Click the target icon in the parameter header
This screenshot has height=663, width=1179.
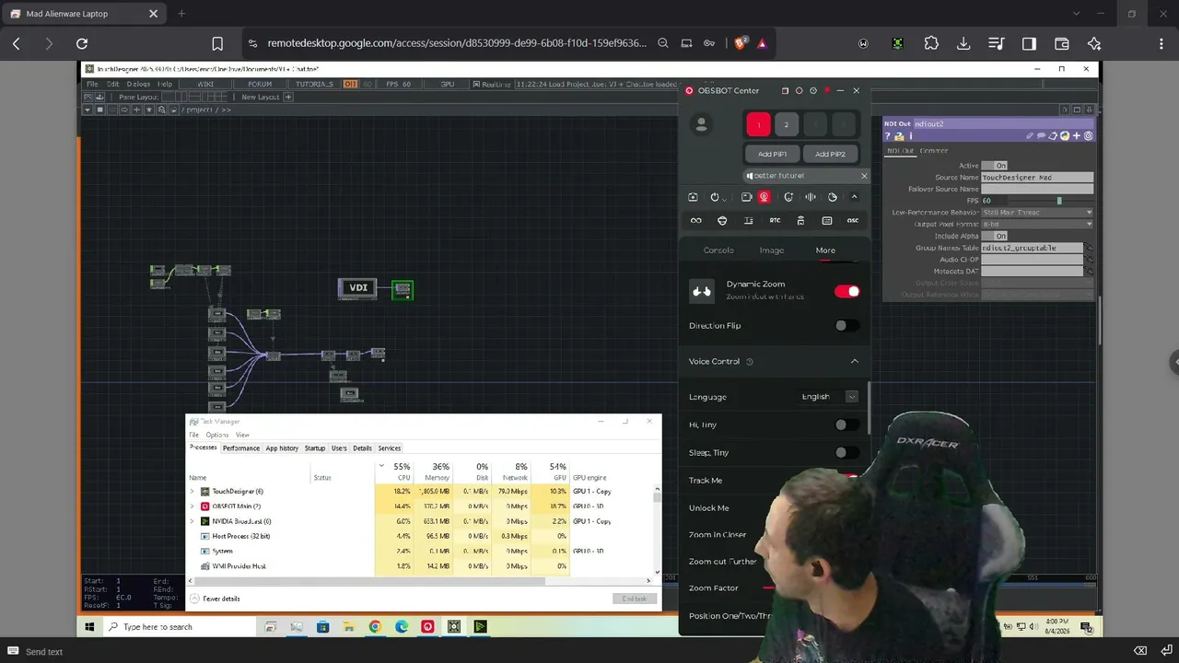click(x=1088, y=136)
